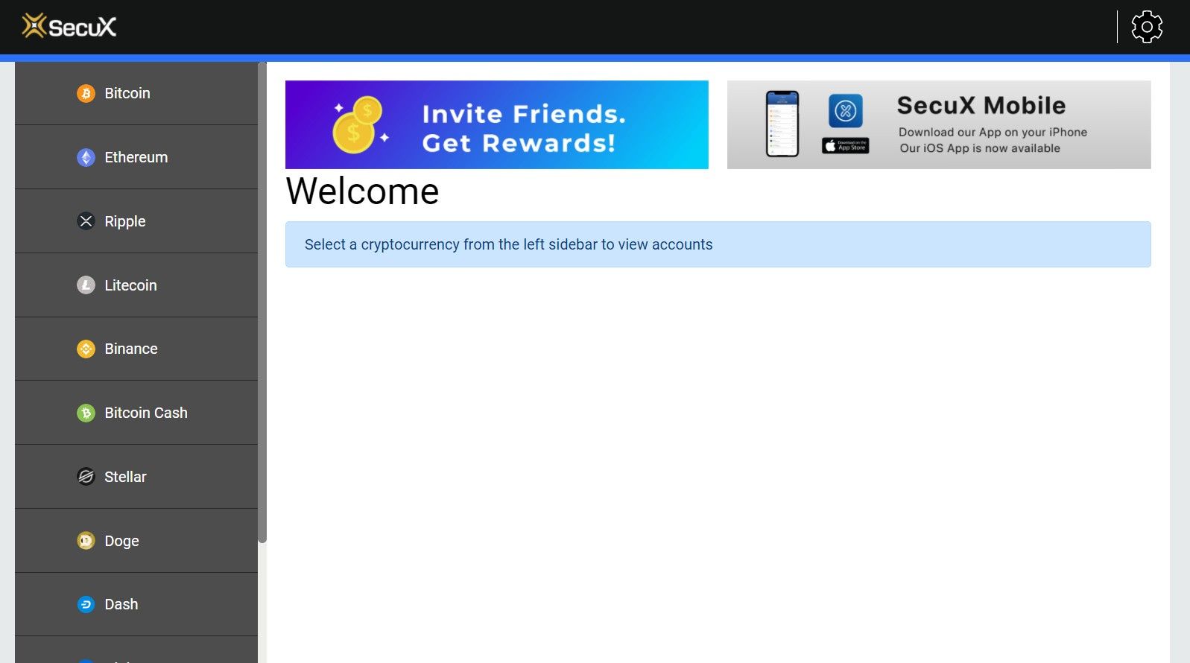Click the sidebar vertical scrollbar
1190x663 pixels.
click(262, 302)
